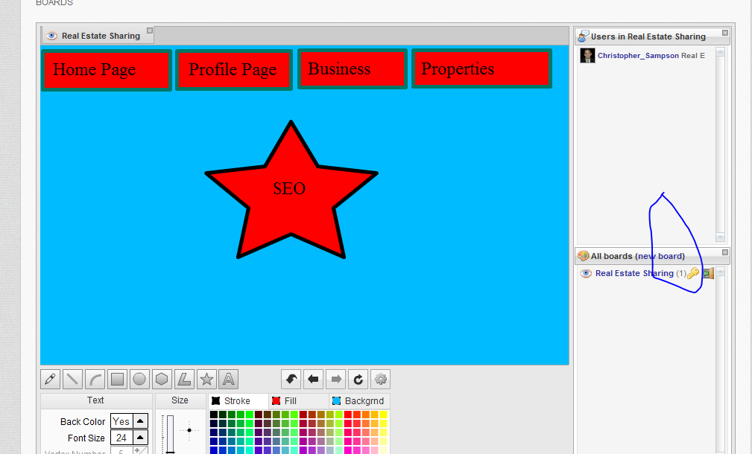Click the Business box on the canvas
The height and width of the screenshot is (454, 752).
353,69
